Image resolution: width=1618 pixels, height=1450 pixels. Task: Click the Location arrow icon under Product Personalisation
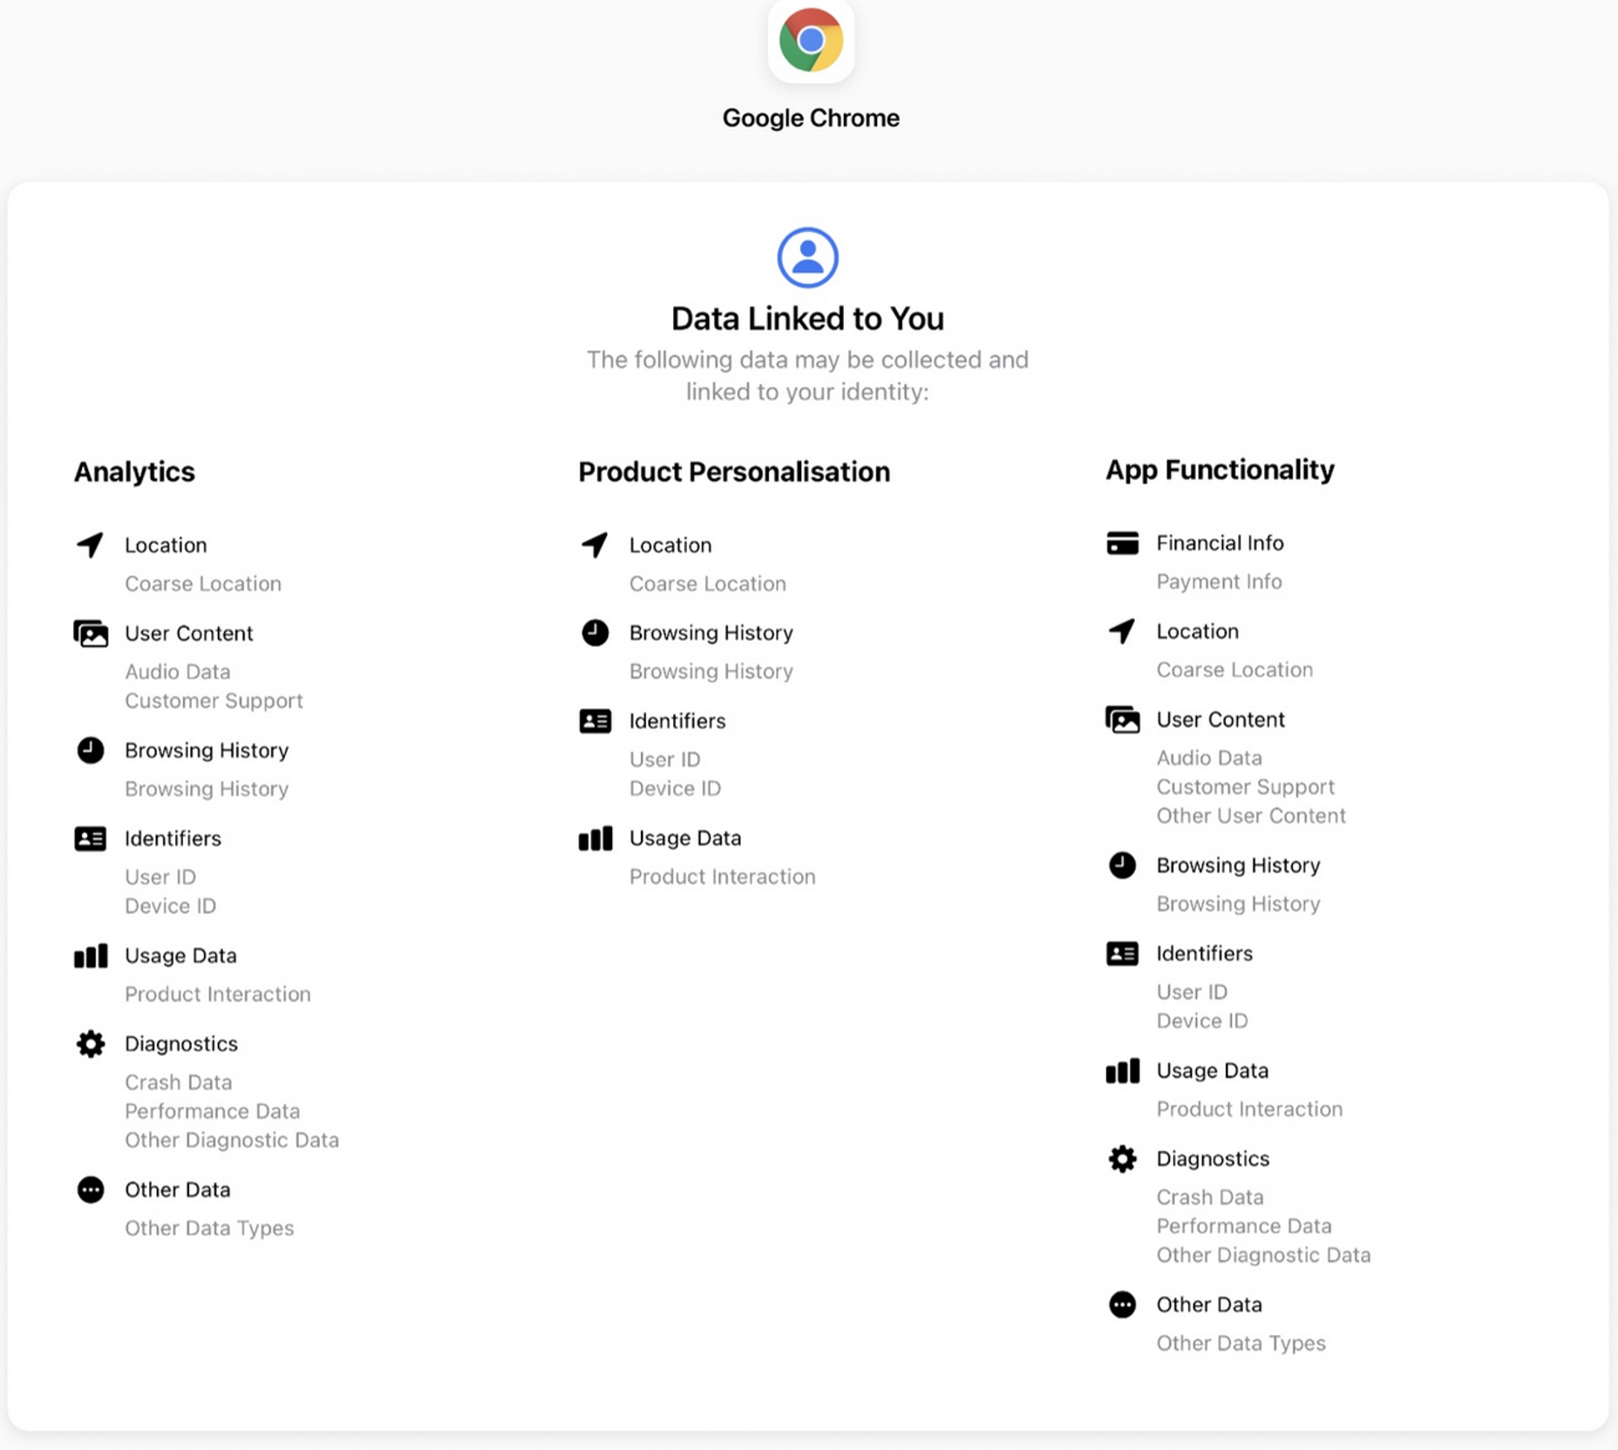tap(595, 545)
